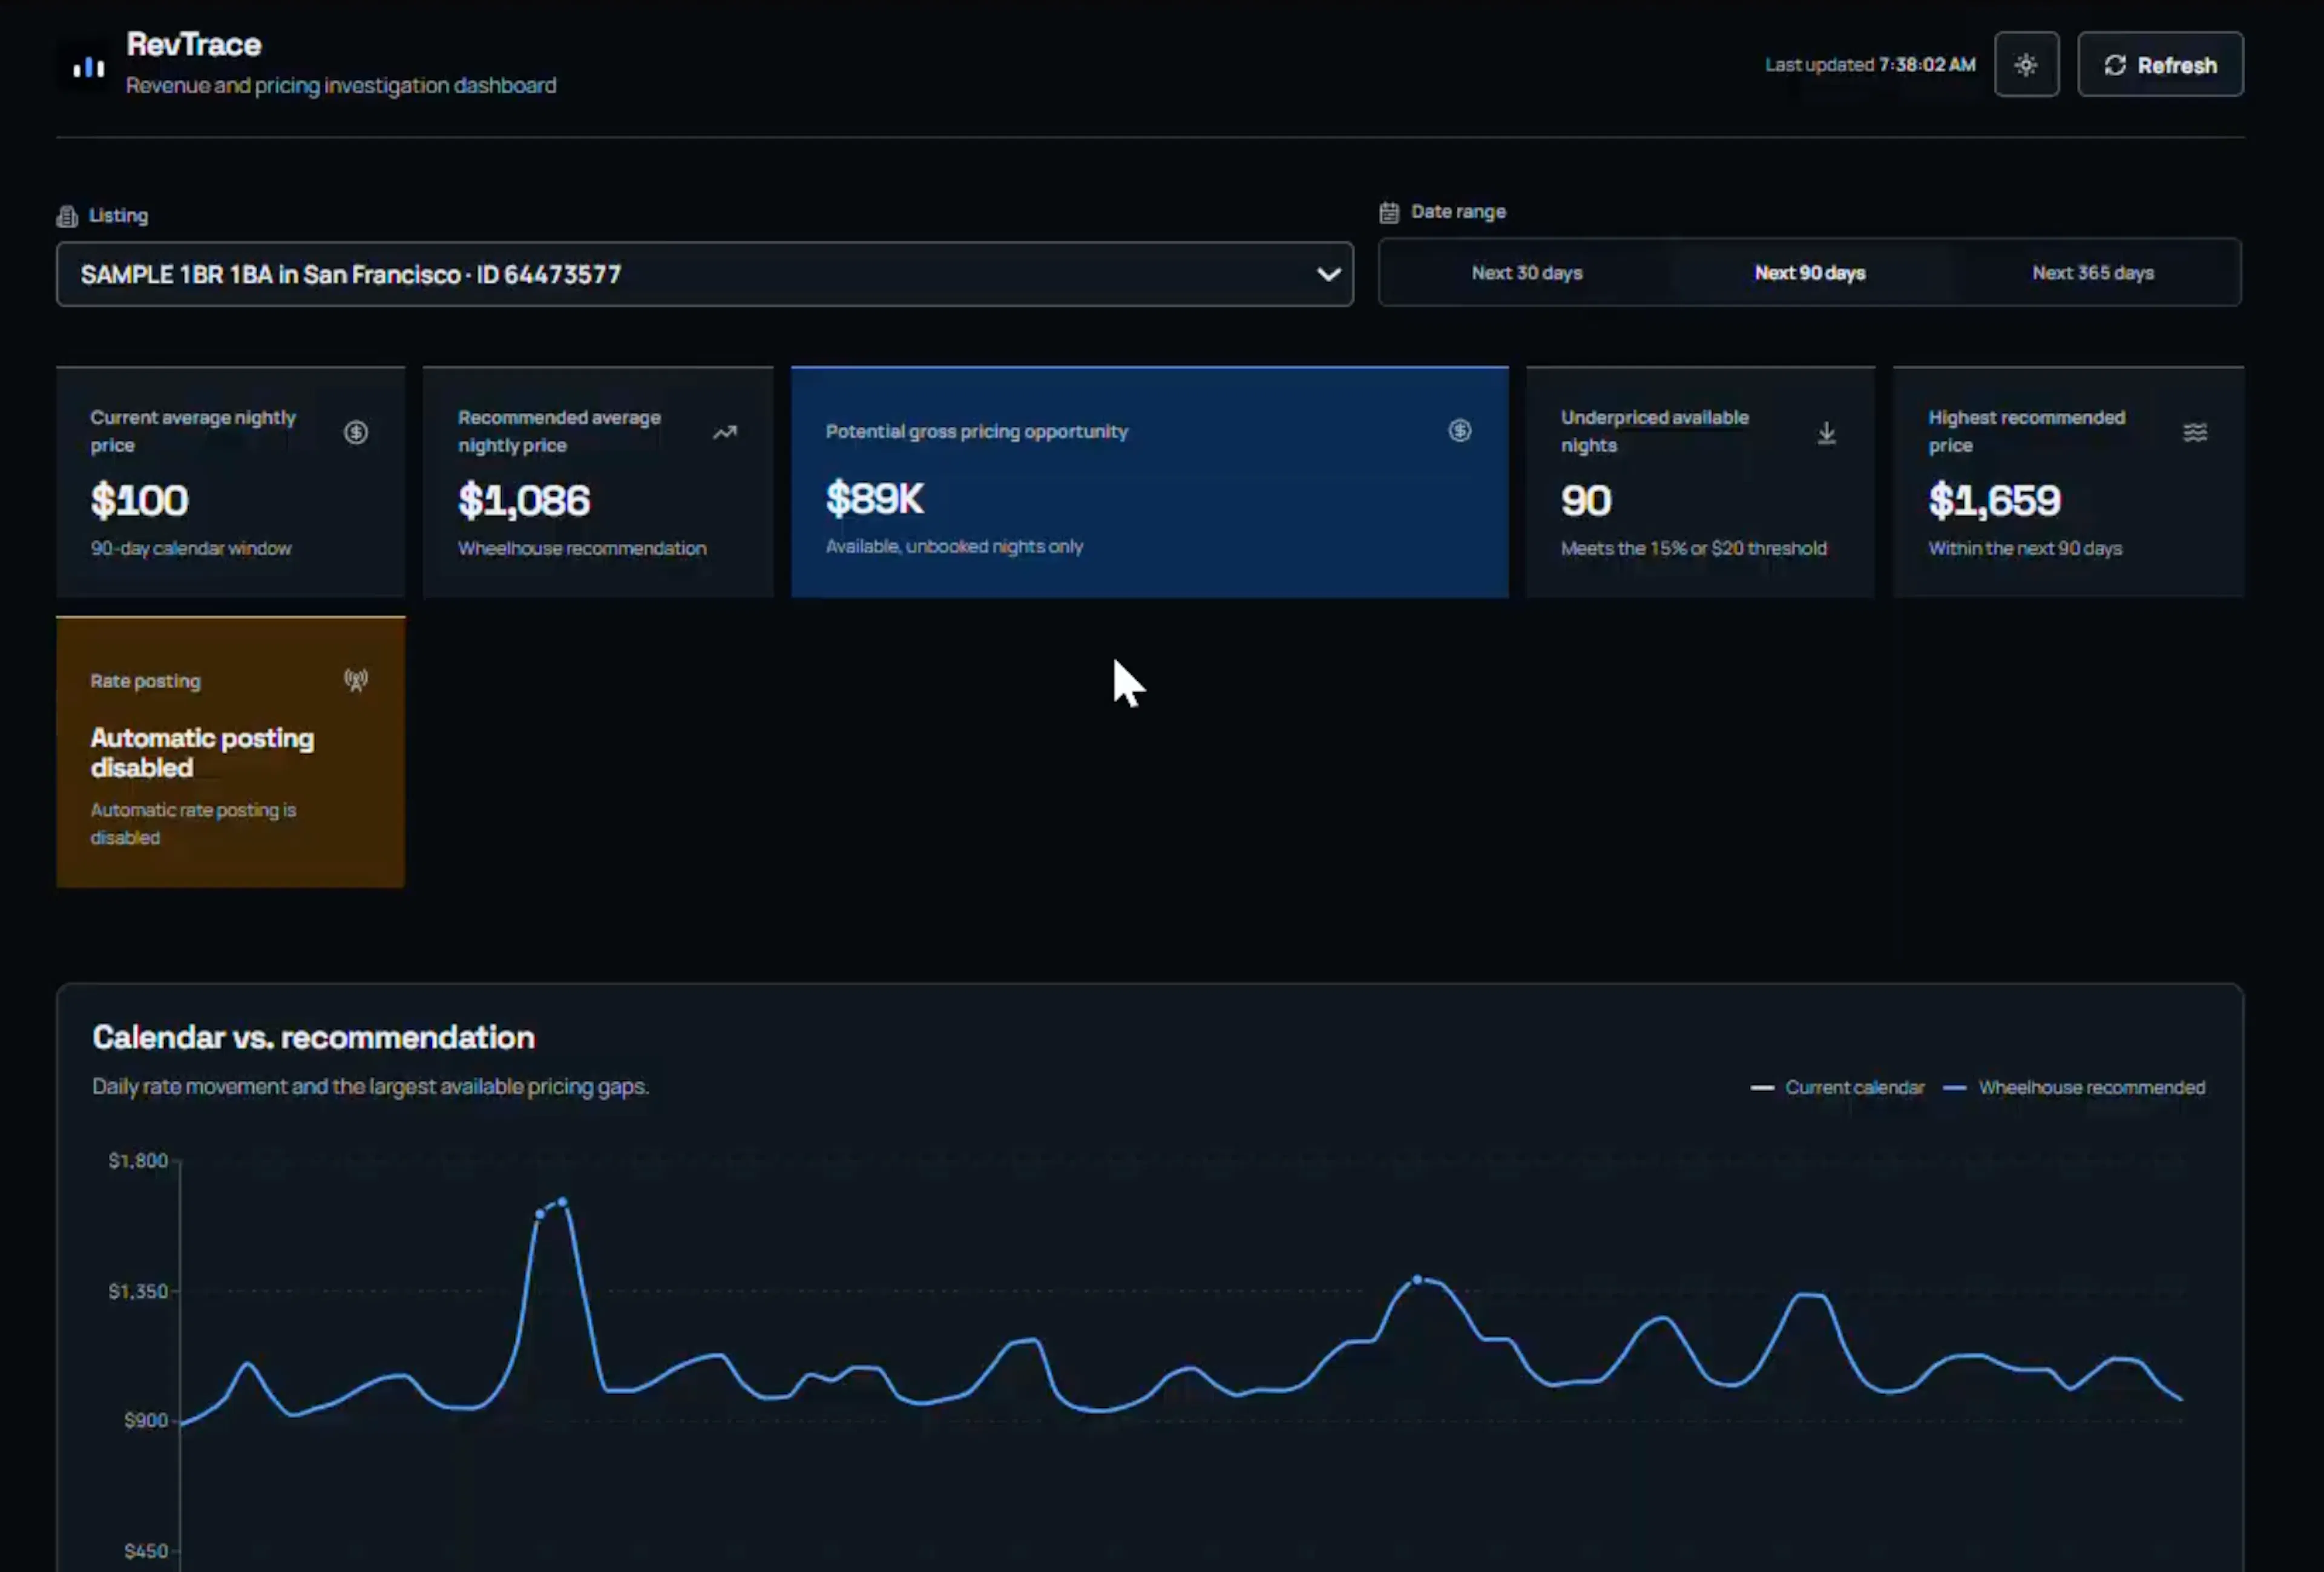
Task: Expand the listing chevron arrow
Action: point(1328,274)
